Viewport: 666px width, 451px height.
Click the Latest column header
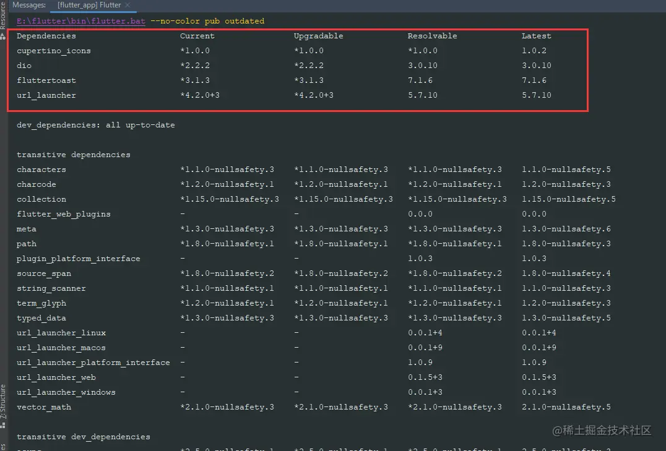536,36
